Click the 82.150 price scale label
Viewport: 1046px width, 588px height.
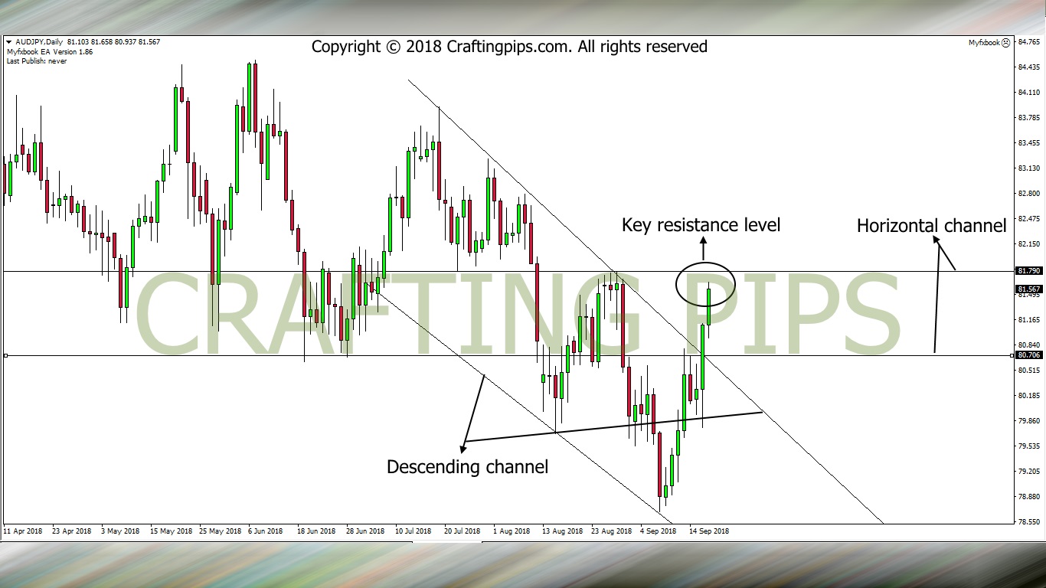click(x=1028, y=244)
